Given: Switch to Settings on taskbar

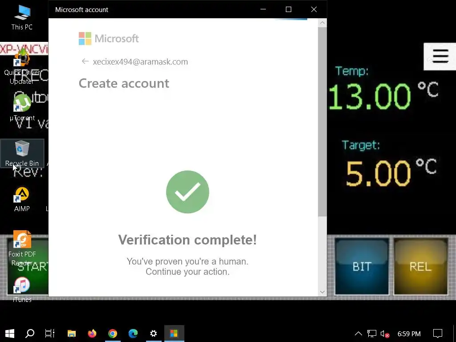Looking at the screenshot, I should click(154, 333).
